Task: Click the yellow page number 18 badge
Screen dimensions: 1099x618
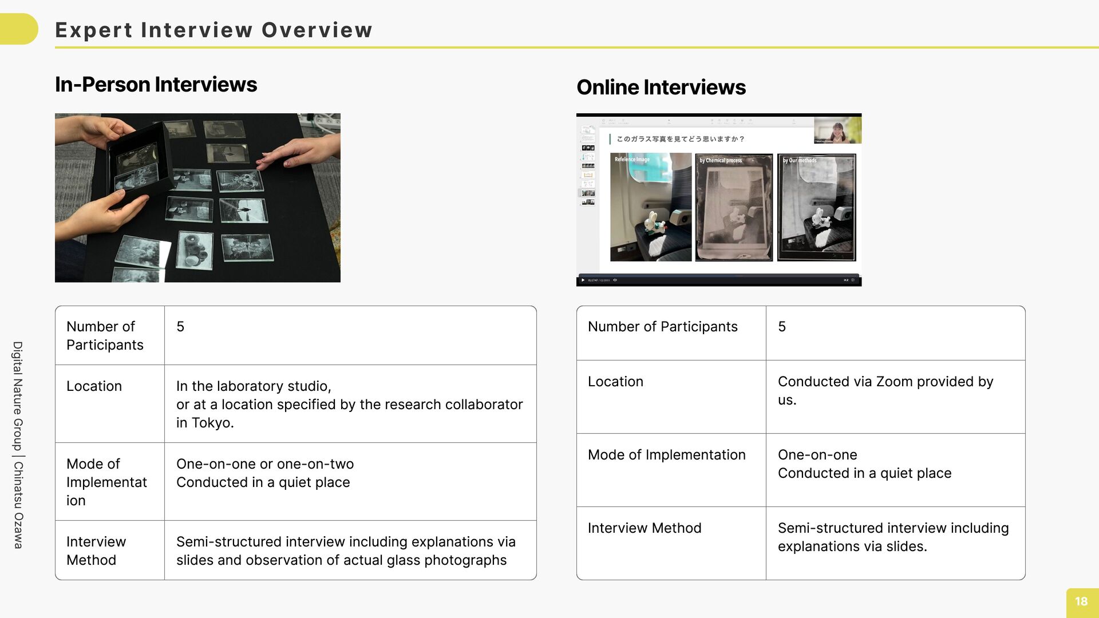Action: click(1081, 602)
